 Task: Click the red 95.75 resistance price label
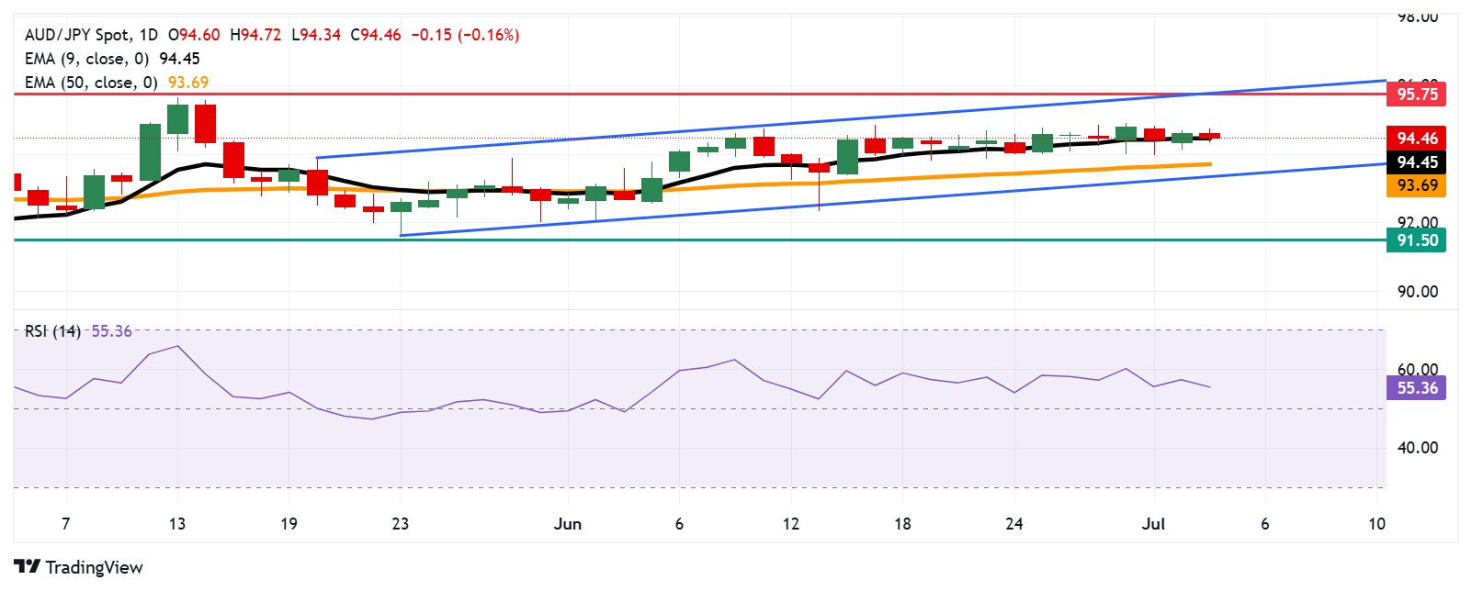click(1416, 94)
